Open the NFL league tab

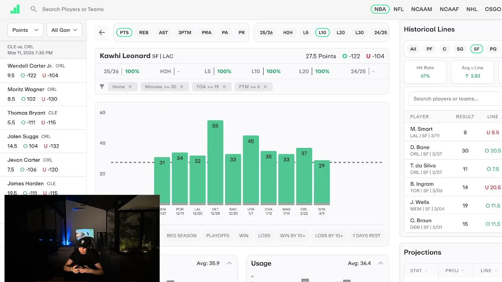pos(398,9)
